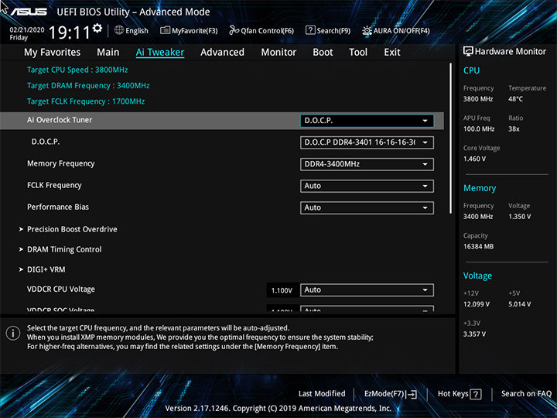Screen dimensions: 557x418
Task: Click the AURA light bulb icon
Action: (367, 30)
